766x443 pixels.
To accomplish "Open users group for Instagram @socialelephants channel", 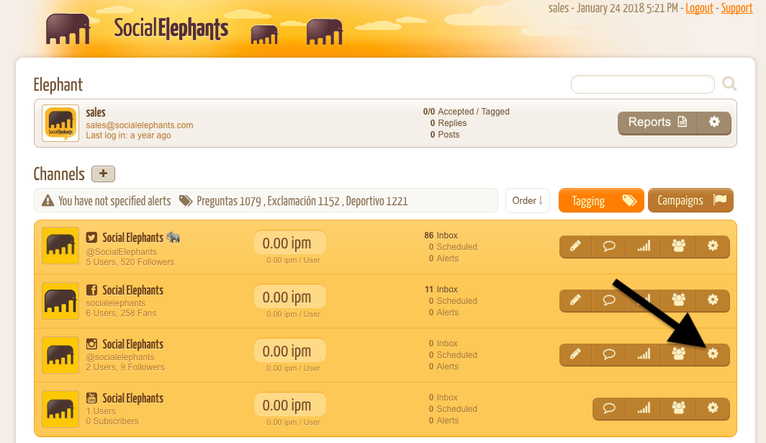I will 678,354.
